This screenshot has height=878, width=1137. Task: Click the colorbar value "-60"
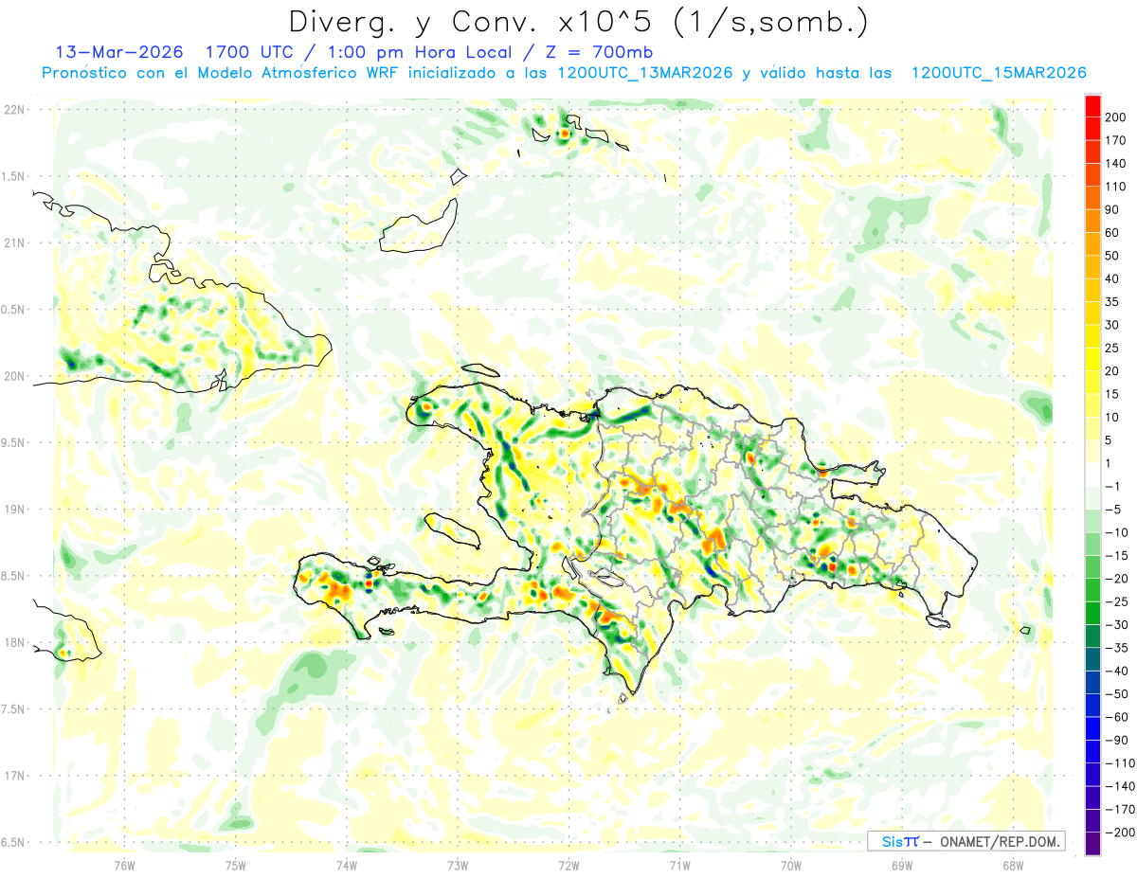(1116, 717)
